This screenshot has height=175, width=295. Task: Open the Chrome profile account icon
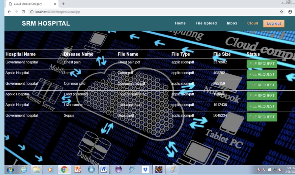tap(290, 12)
